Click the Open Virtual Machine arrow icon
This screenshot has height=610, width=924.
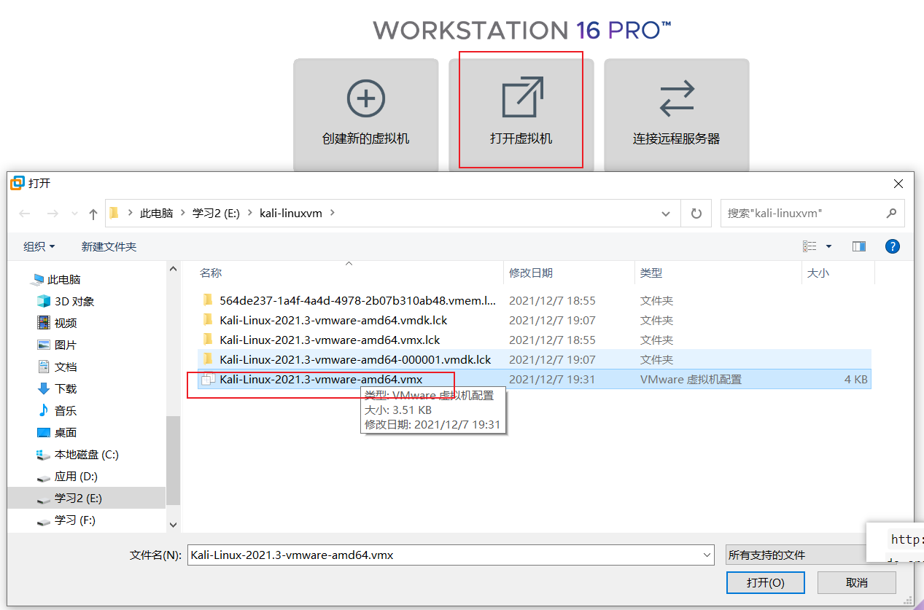coord(522,97)
